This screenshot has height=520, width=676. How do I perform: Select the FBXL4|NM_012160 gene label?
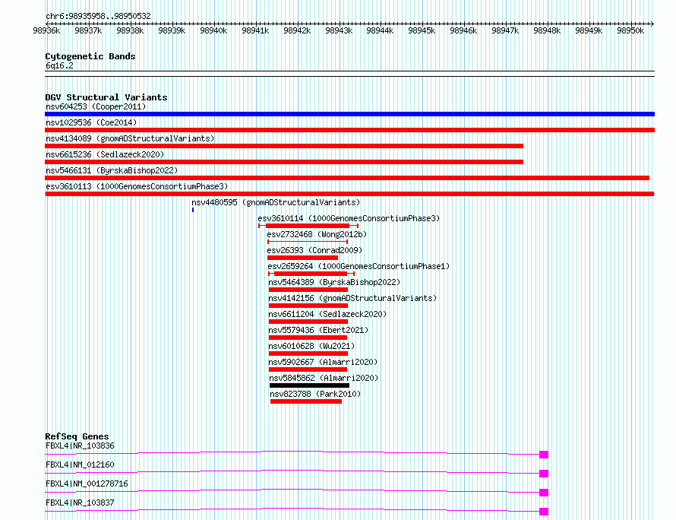tap(80, 465)
